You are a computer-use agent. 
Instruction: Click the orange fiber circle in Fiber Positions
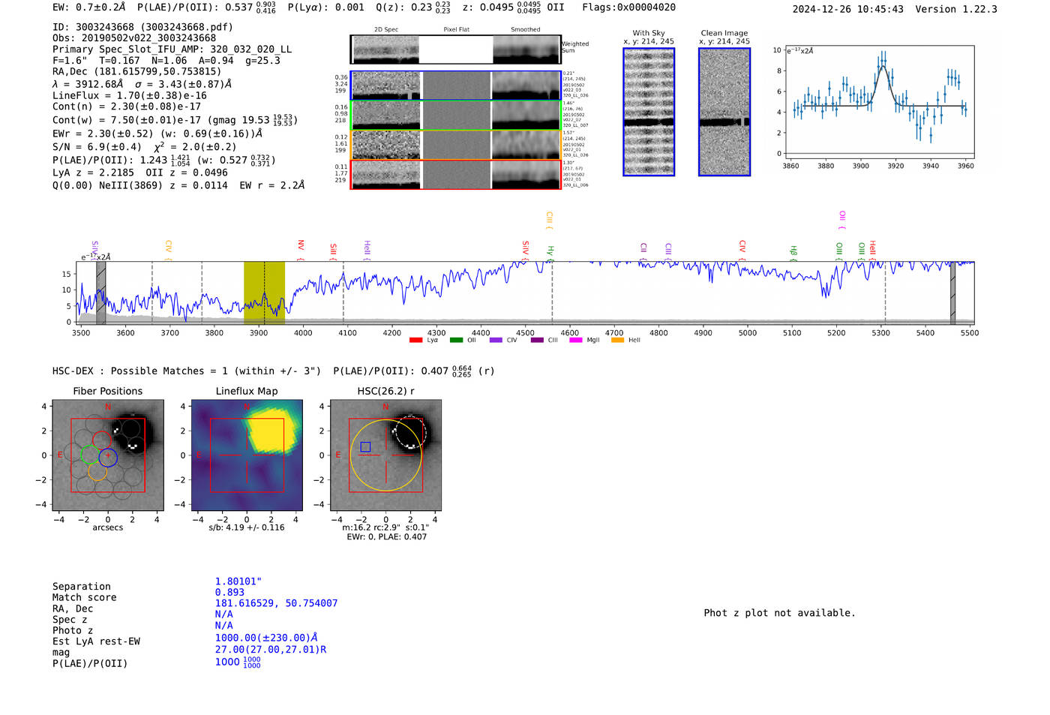(97, 471)
